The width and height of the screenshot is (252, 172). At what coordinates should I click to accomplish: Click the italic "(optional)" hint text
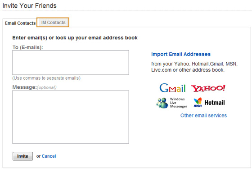[x=47, y=87]
